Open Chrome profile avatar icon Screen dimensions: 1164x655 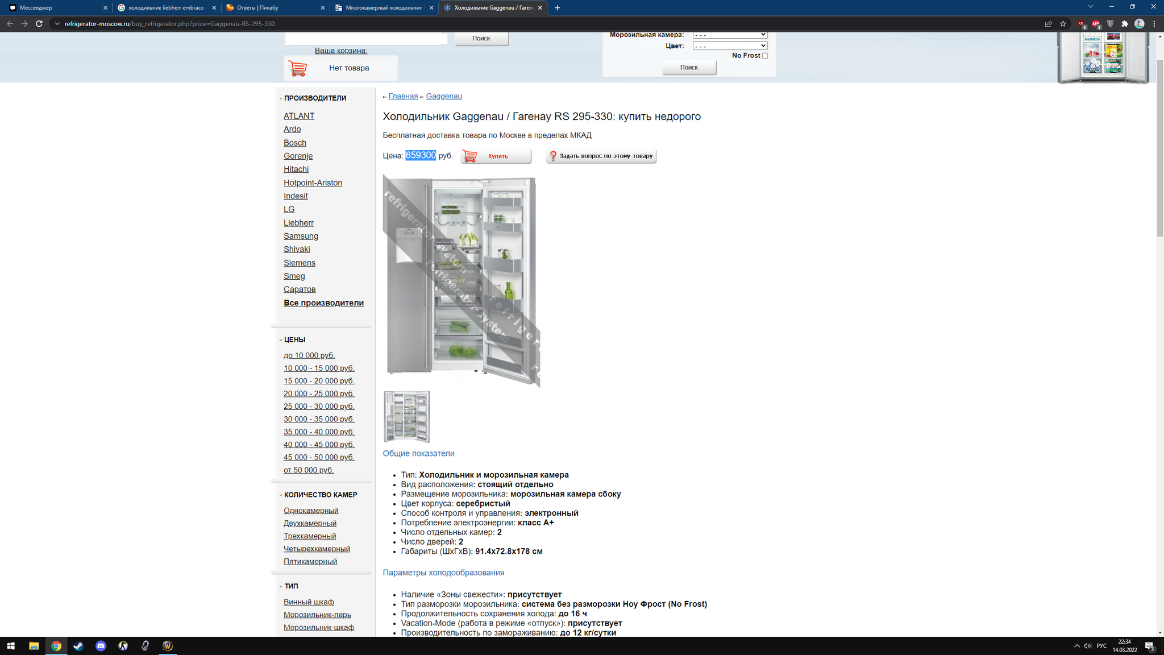tap(1139, 24)
